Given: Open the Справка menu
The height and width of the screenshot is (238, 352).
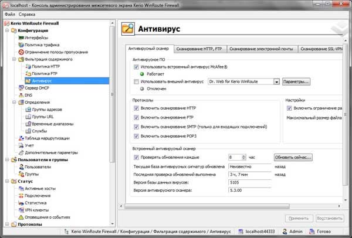Looking at the screenshot, I should tap(27, 14).
